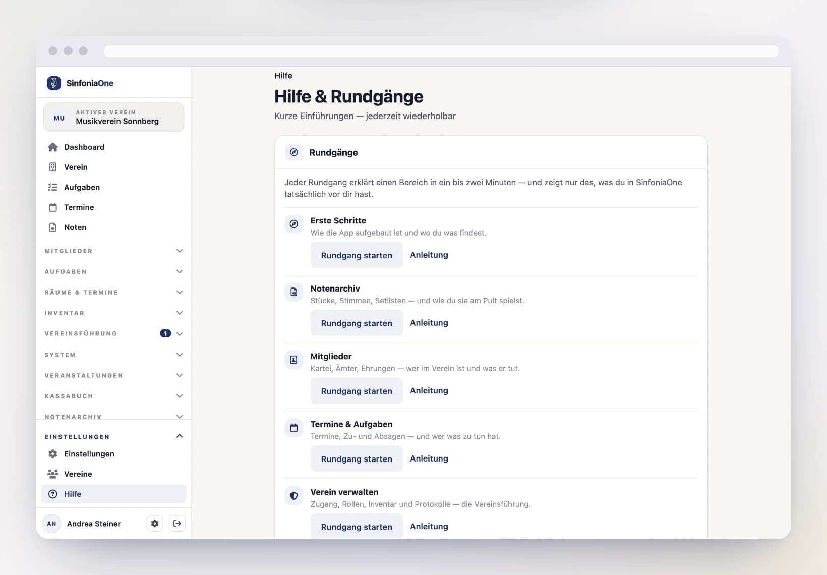The height and width of the screenshot is (575, 827).
Task: Click the Noten sheet icon in sidebar
Action: [x=53, y=227]
